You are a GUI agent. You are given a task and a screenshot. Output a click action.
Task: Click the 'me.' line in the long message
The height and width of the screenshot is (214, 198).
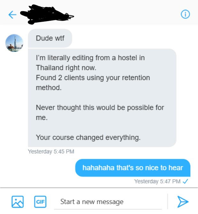tap(42, 118)
